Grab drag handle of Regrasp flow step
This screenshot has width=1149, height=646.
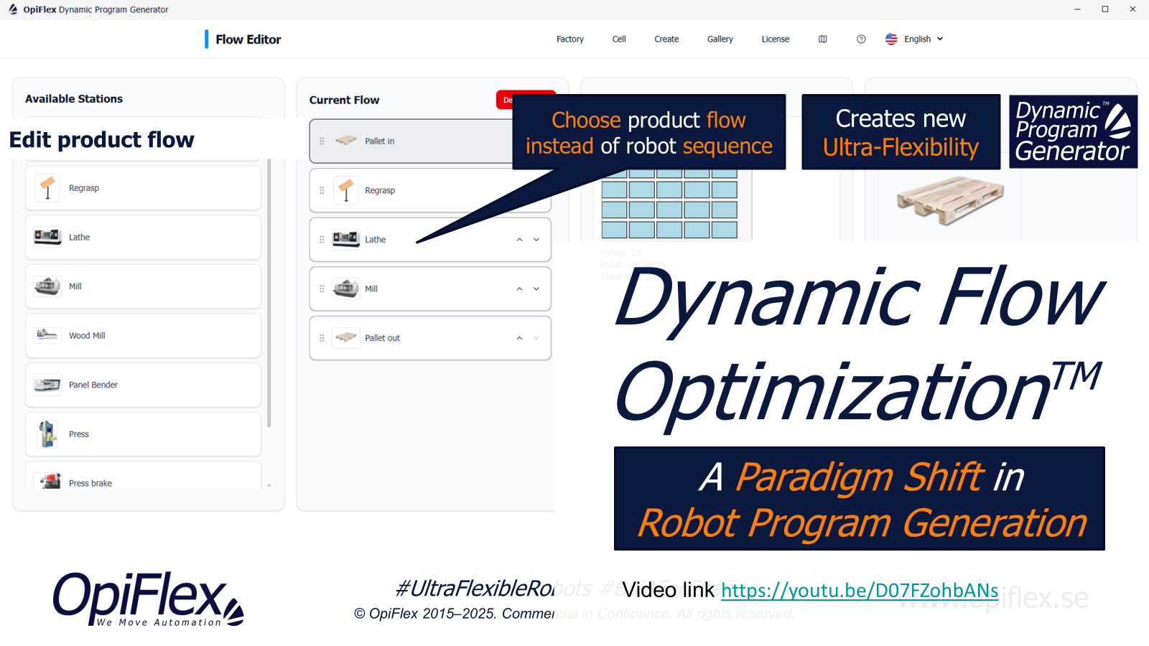coord(322,190)
